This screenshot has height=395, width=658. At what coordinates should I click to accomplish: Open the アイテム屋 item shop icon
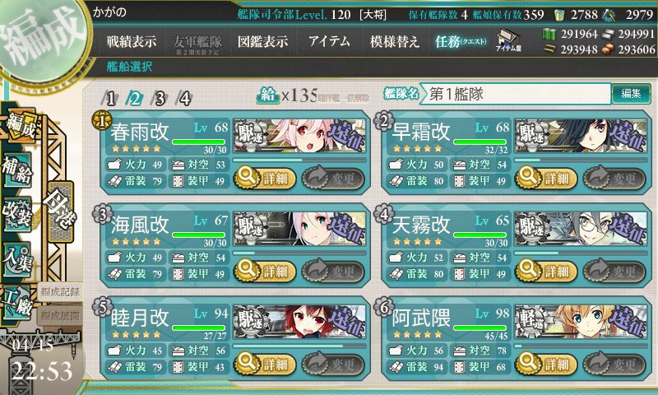[507, 40]
